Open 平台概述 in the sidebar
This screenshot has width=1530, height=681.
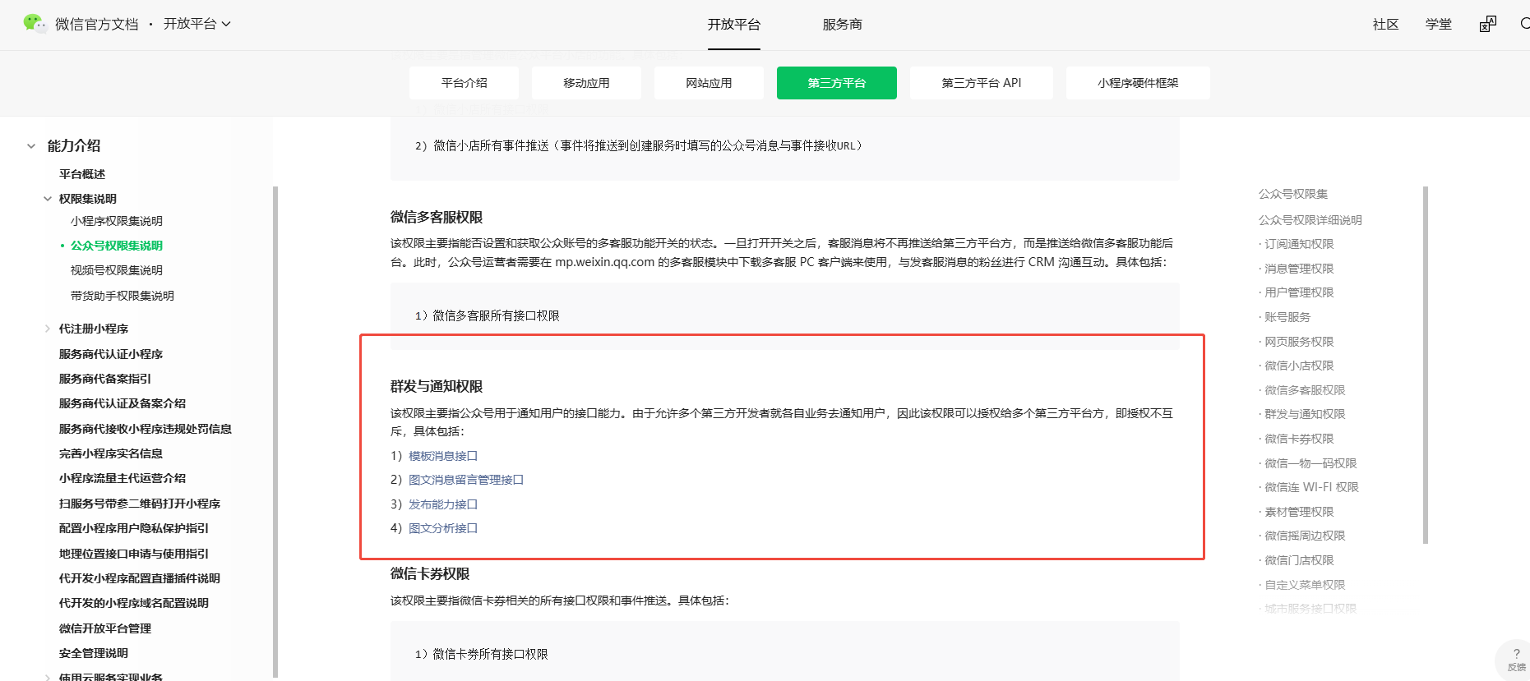pyautogui.click(x=82, y=174)
